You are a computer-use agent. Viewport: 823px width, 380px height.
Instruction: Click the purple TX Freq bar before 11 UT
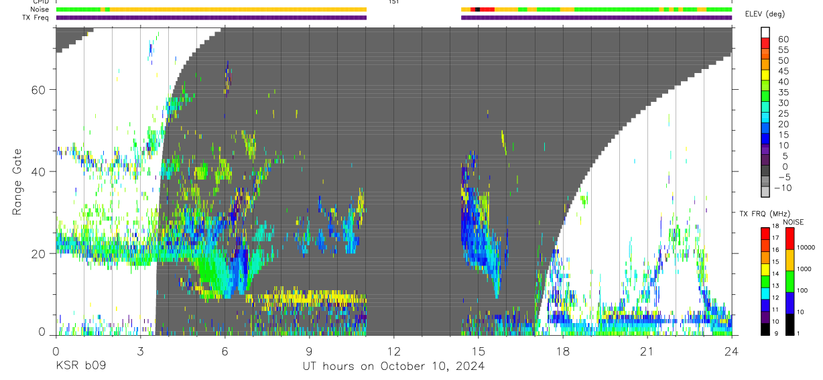[211, 17]
